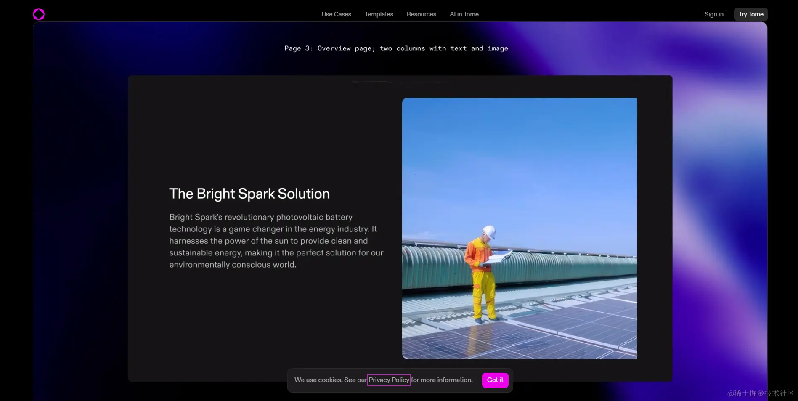Go to AI in Tome
Screen dimensions: 798x401
464,14
